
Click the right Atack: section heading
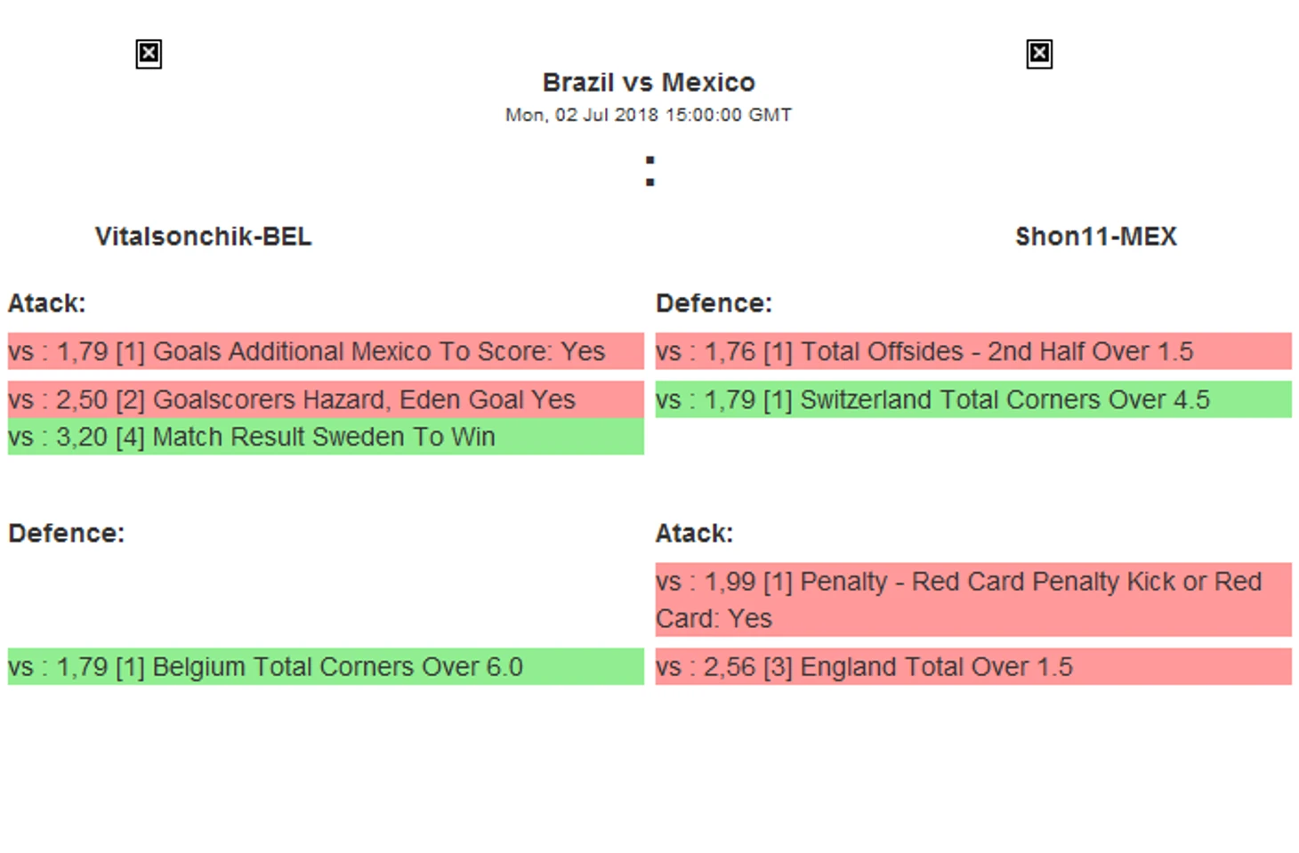(x=694, y=533)
